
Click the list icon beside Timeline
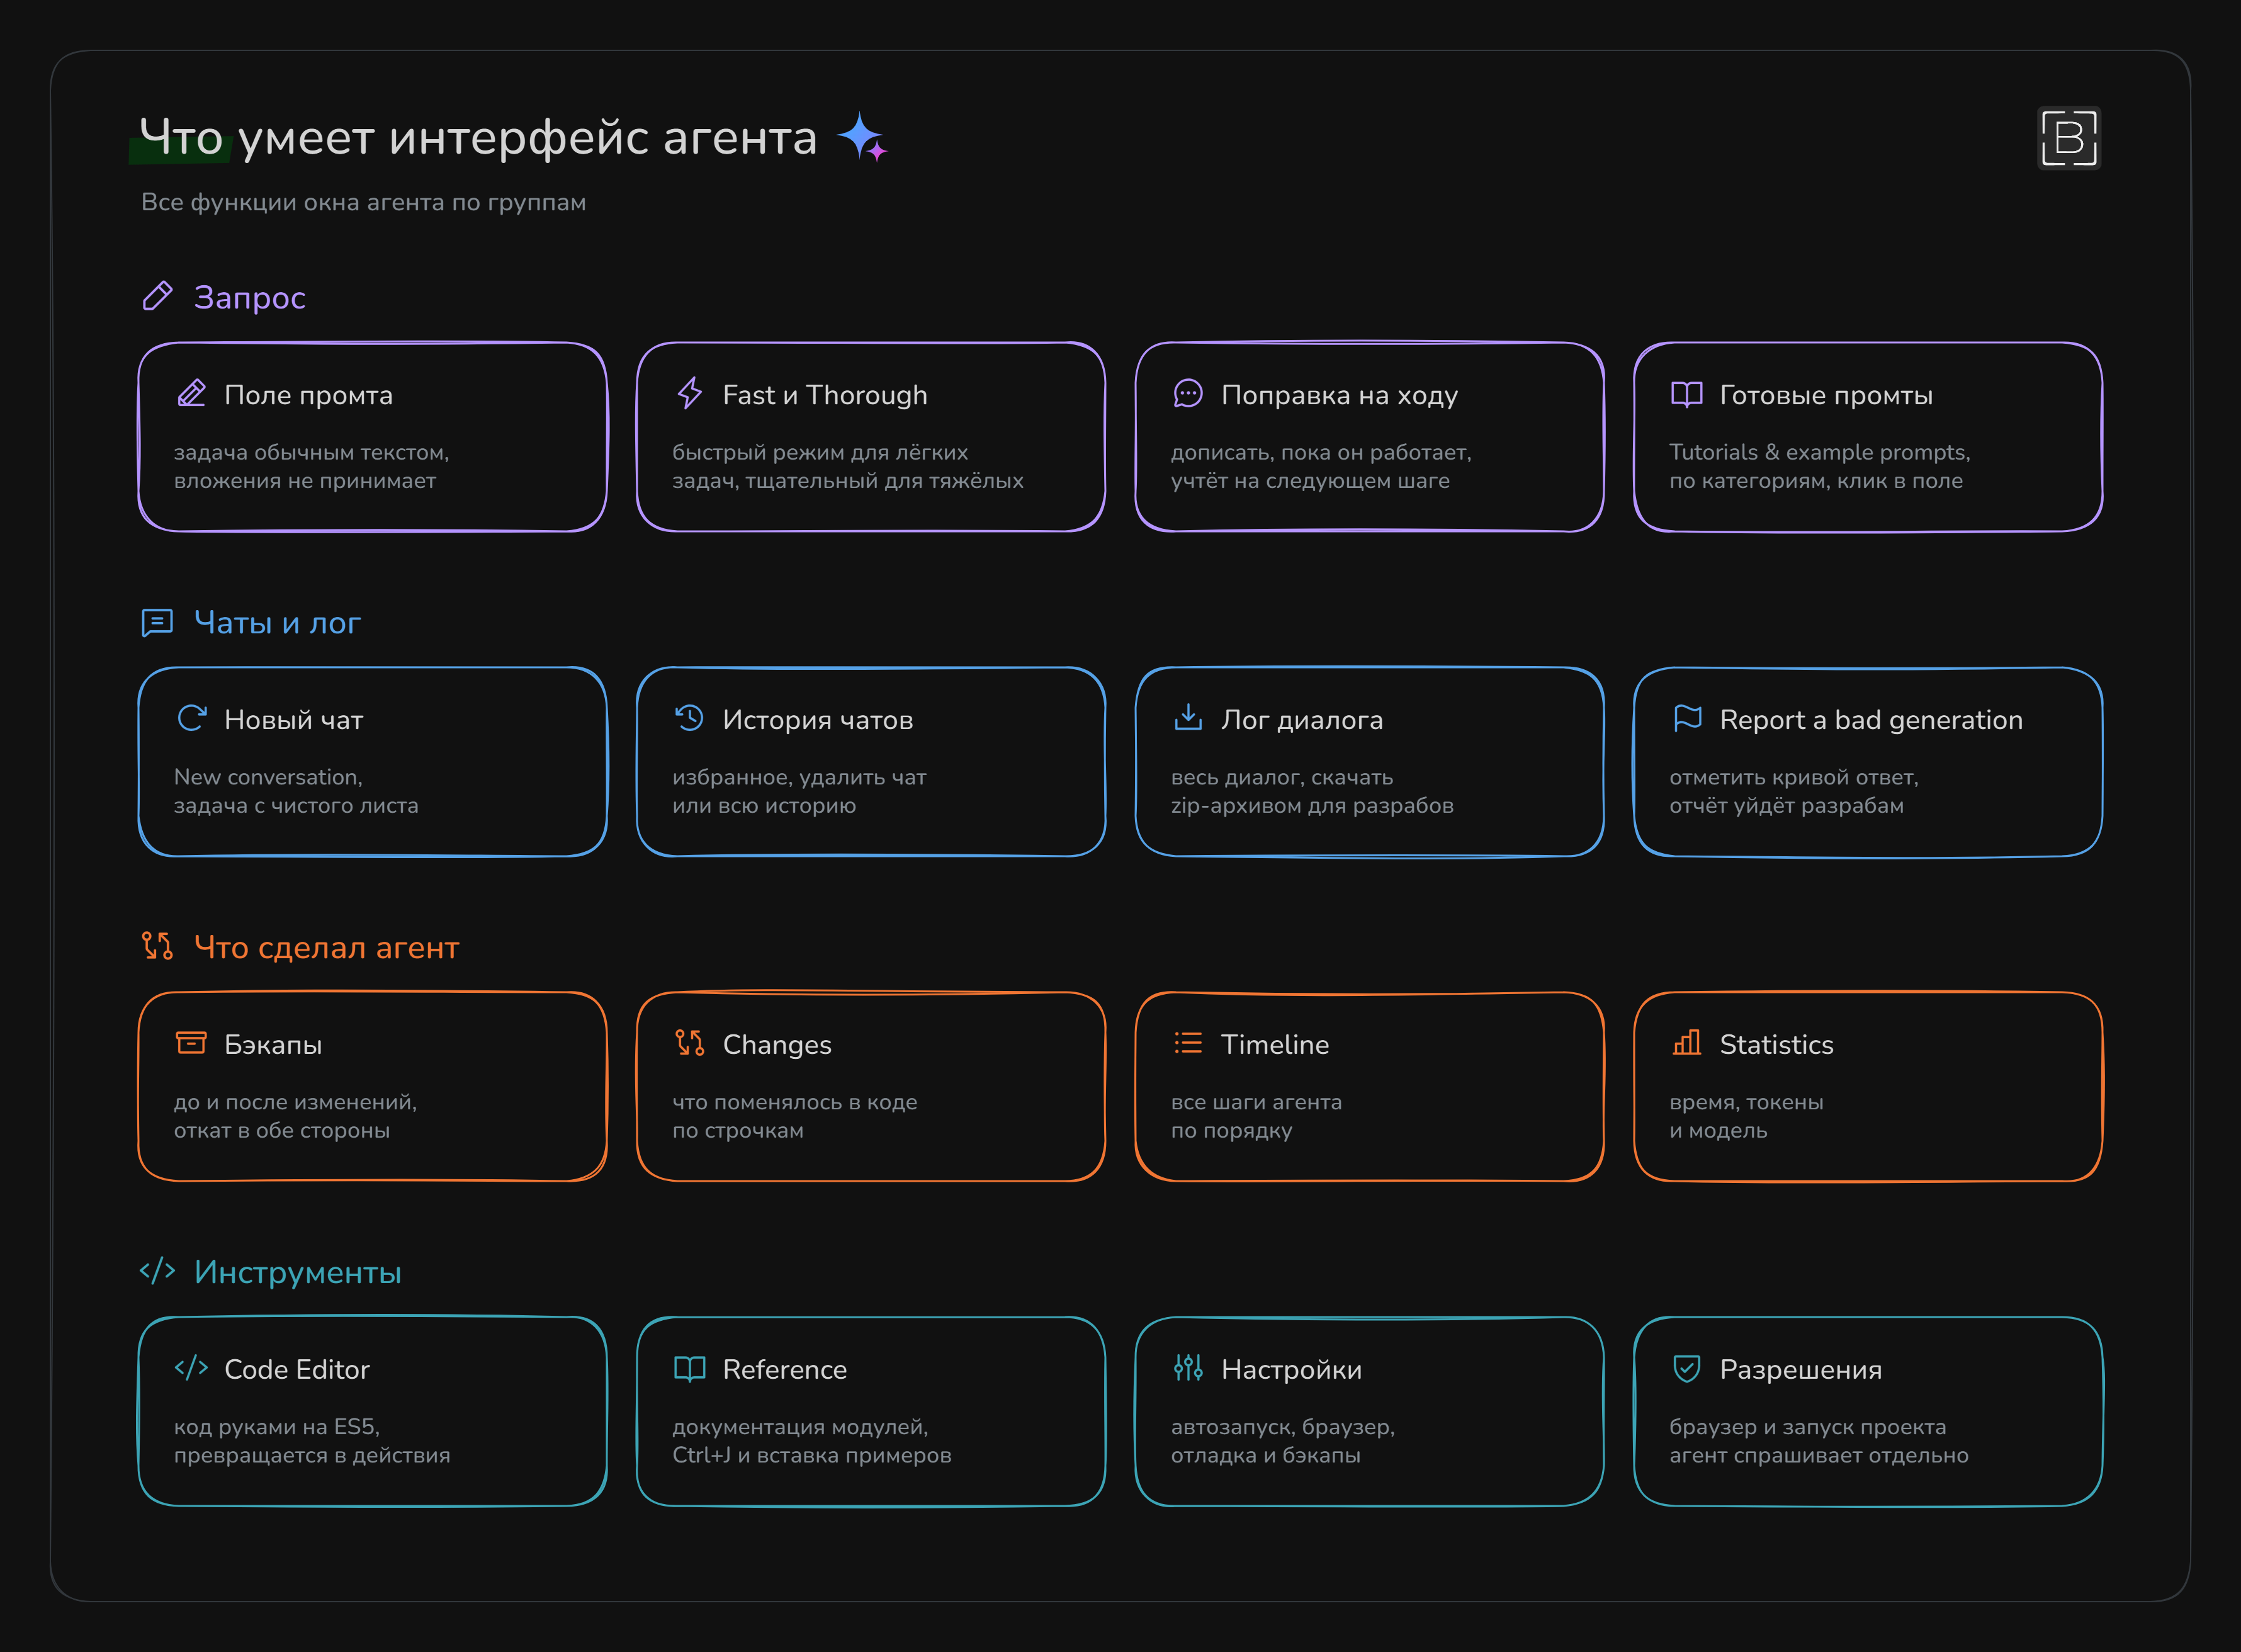tap(1188, 1043)
